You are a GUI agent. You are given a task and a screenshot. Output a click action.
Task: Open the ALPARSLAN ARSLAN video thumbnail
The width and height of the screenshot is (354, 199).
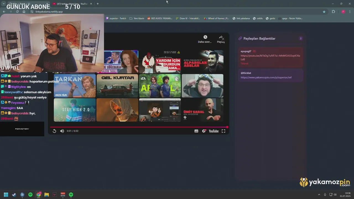pyautogui.click(x=202, y=61)
